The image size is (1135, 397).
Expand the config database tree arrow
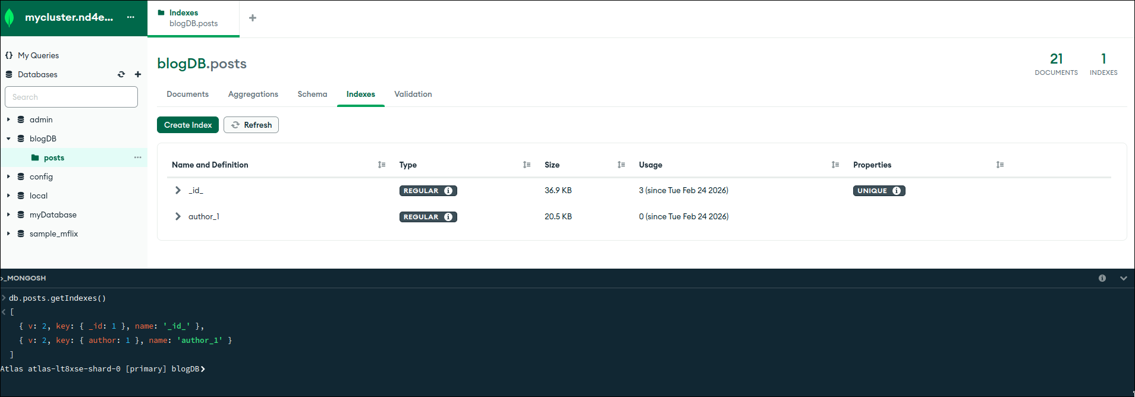[x=8, y=177]
